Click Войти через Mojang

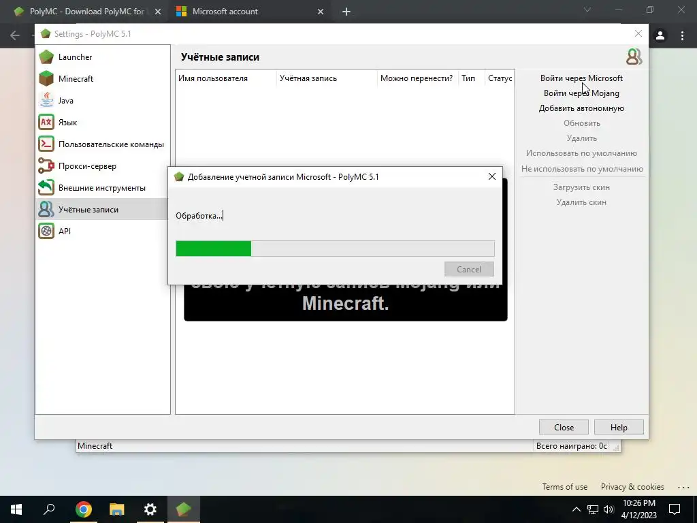tap(581, 93)
